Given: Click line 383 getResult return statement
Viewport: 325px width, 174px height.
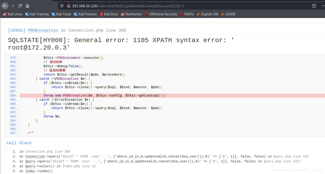Looking at the screenshot, I should click(x=84, y=74).
